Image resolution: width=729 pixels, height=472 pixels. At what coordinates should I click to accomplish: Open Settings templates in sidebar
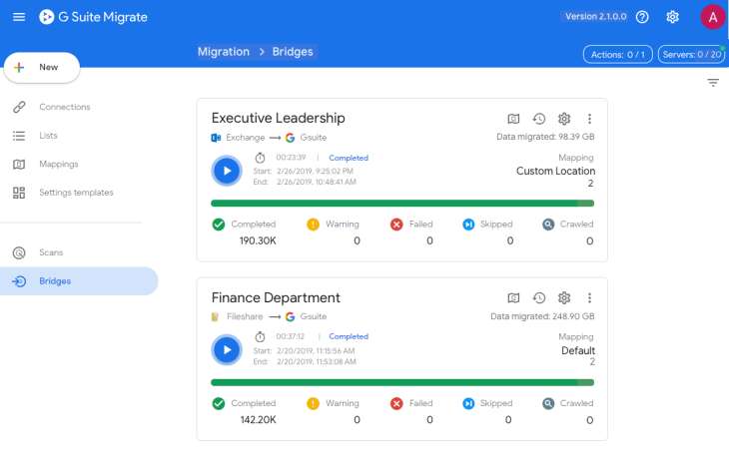coord(76,193)
